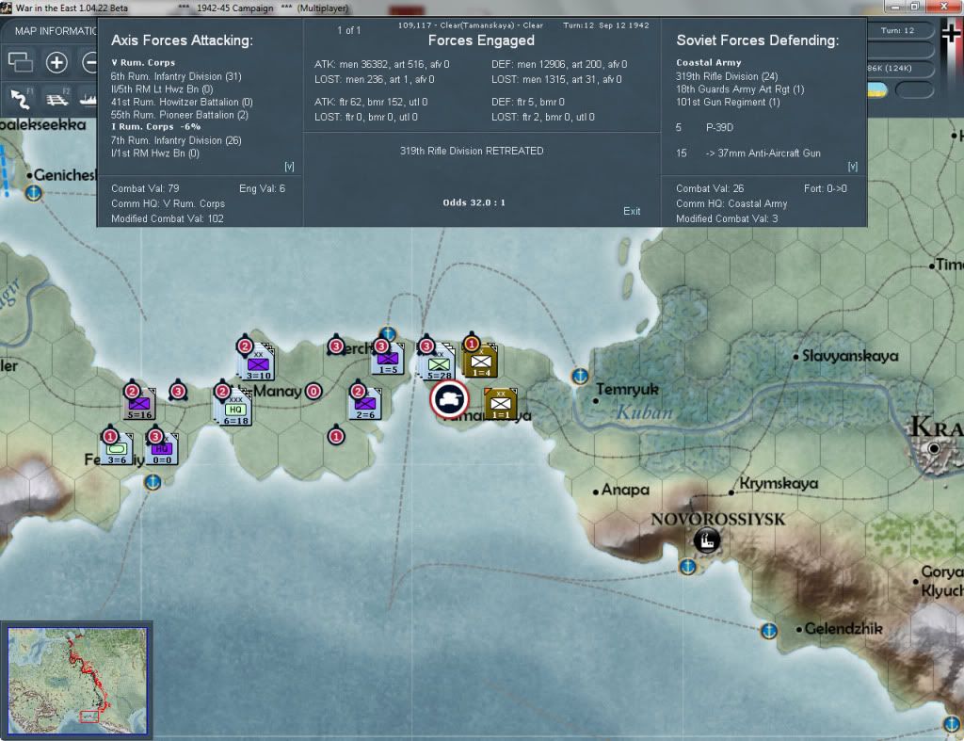Click the Slavyanskaya town label
The image size is (964, 741).
tap(850, 356)
